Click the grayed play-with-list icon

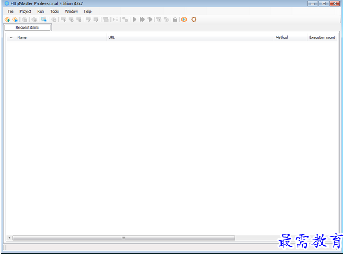coord(116,19)
